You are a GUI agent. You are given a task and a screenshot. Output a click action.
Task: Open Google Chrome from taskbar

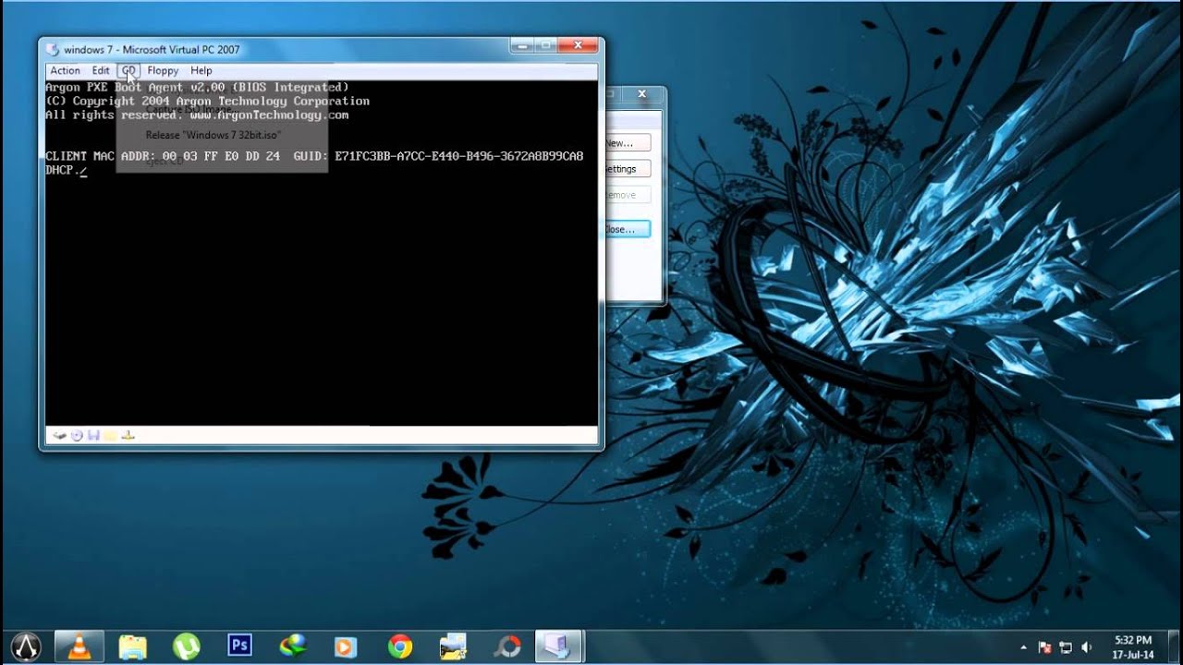(399, 647)
